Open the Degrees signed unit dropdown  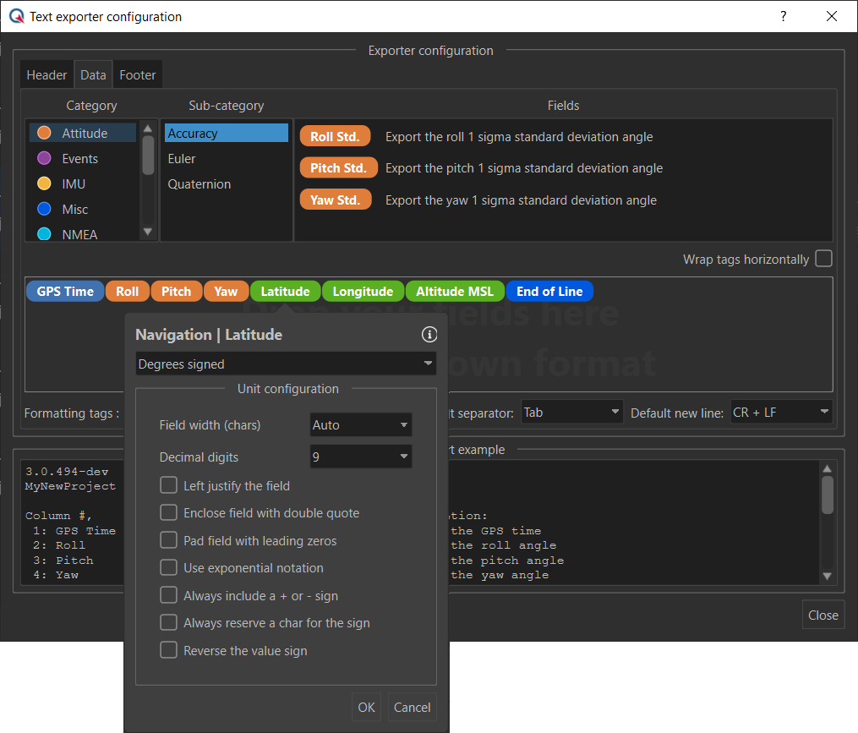286,364
